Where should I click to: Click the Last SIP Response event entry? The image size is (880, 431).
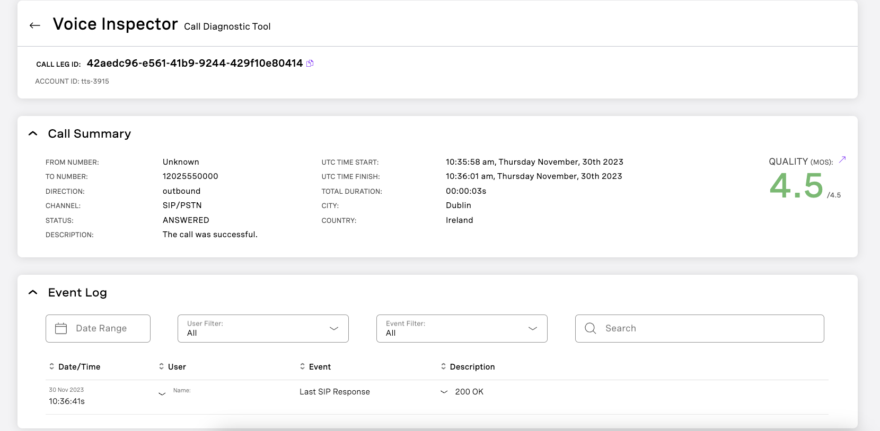point(335,392)
